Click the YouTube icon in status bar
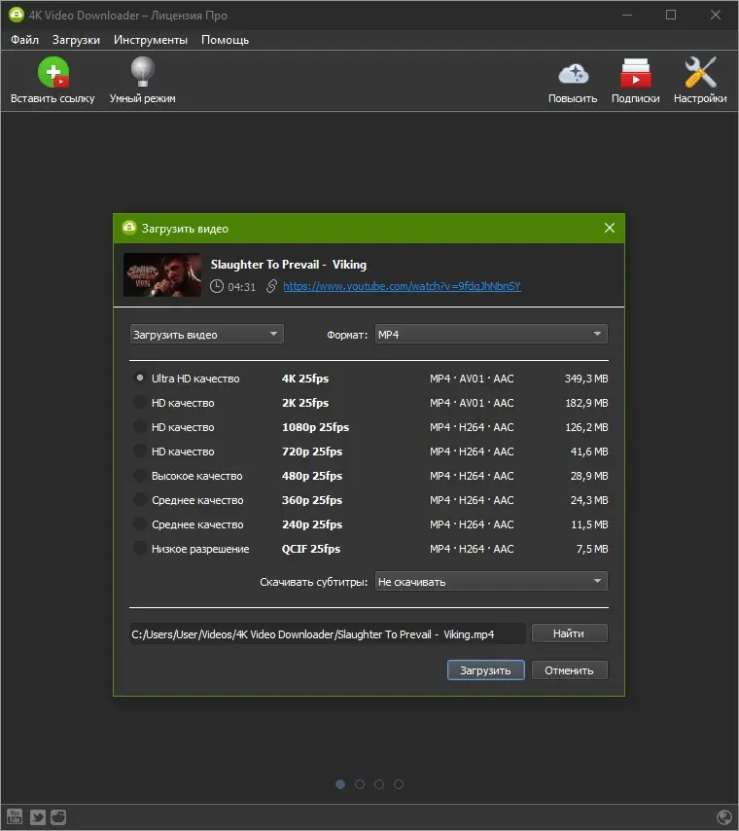 [x=15, y=816]
